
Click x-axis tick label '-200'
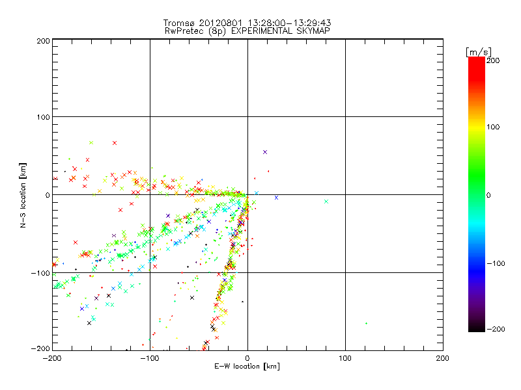click(52, 358)
